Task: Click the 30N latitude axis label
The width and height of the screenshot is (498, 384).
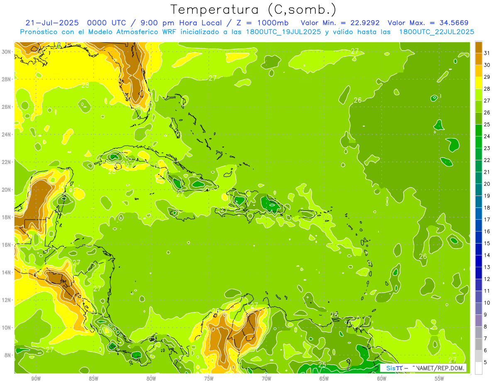Action: click(7, 52)
